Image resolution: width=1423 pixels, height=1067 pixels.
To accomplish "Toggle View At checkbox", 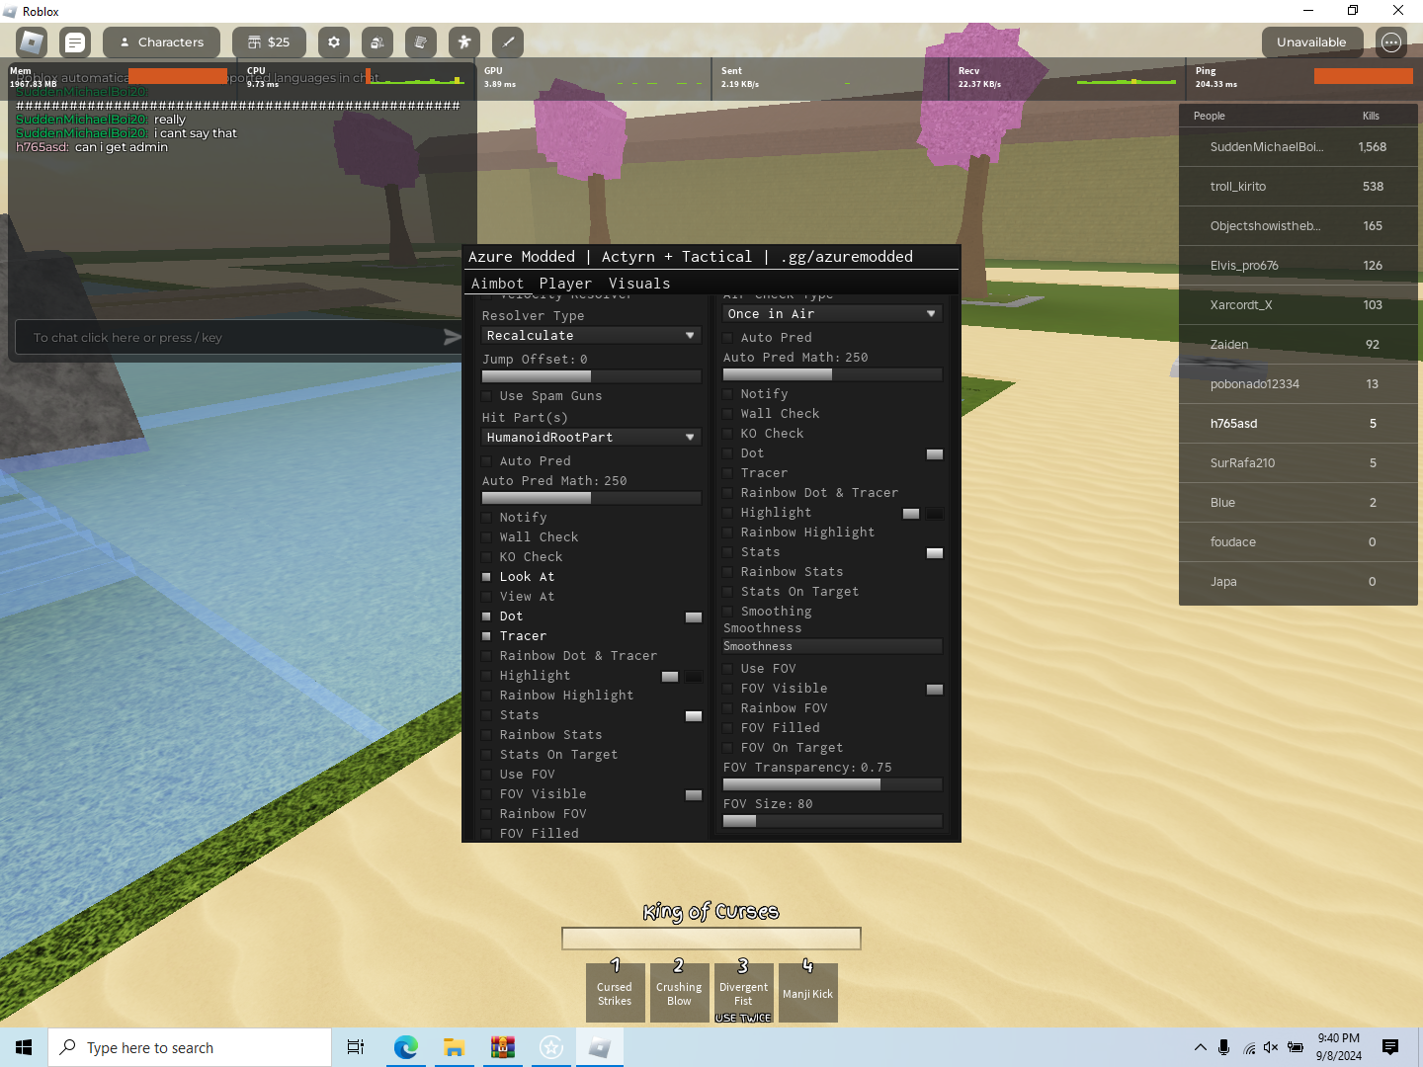I will (486, 597).
